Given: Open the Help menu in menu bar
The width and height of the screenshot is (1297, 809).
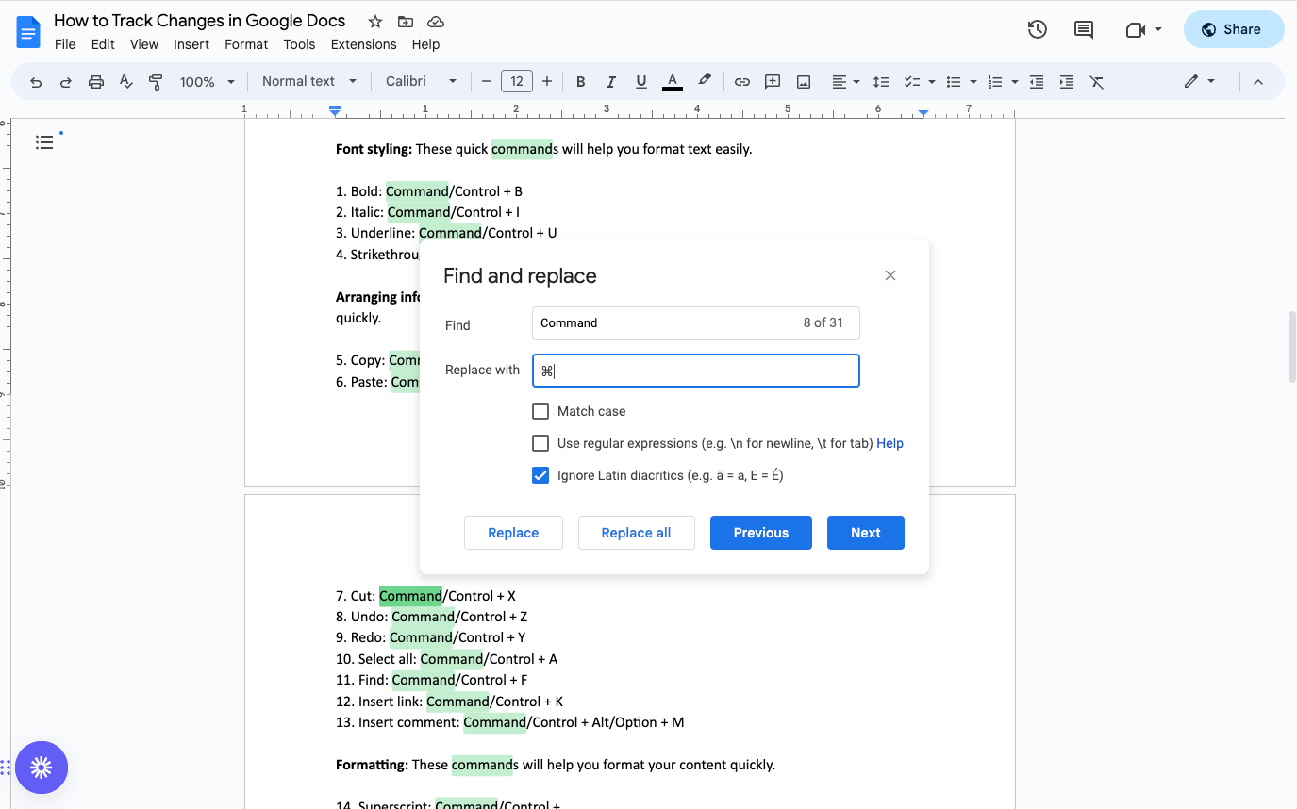Looking at the screenshot, I should tap(425, 44).
